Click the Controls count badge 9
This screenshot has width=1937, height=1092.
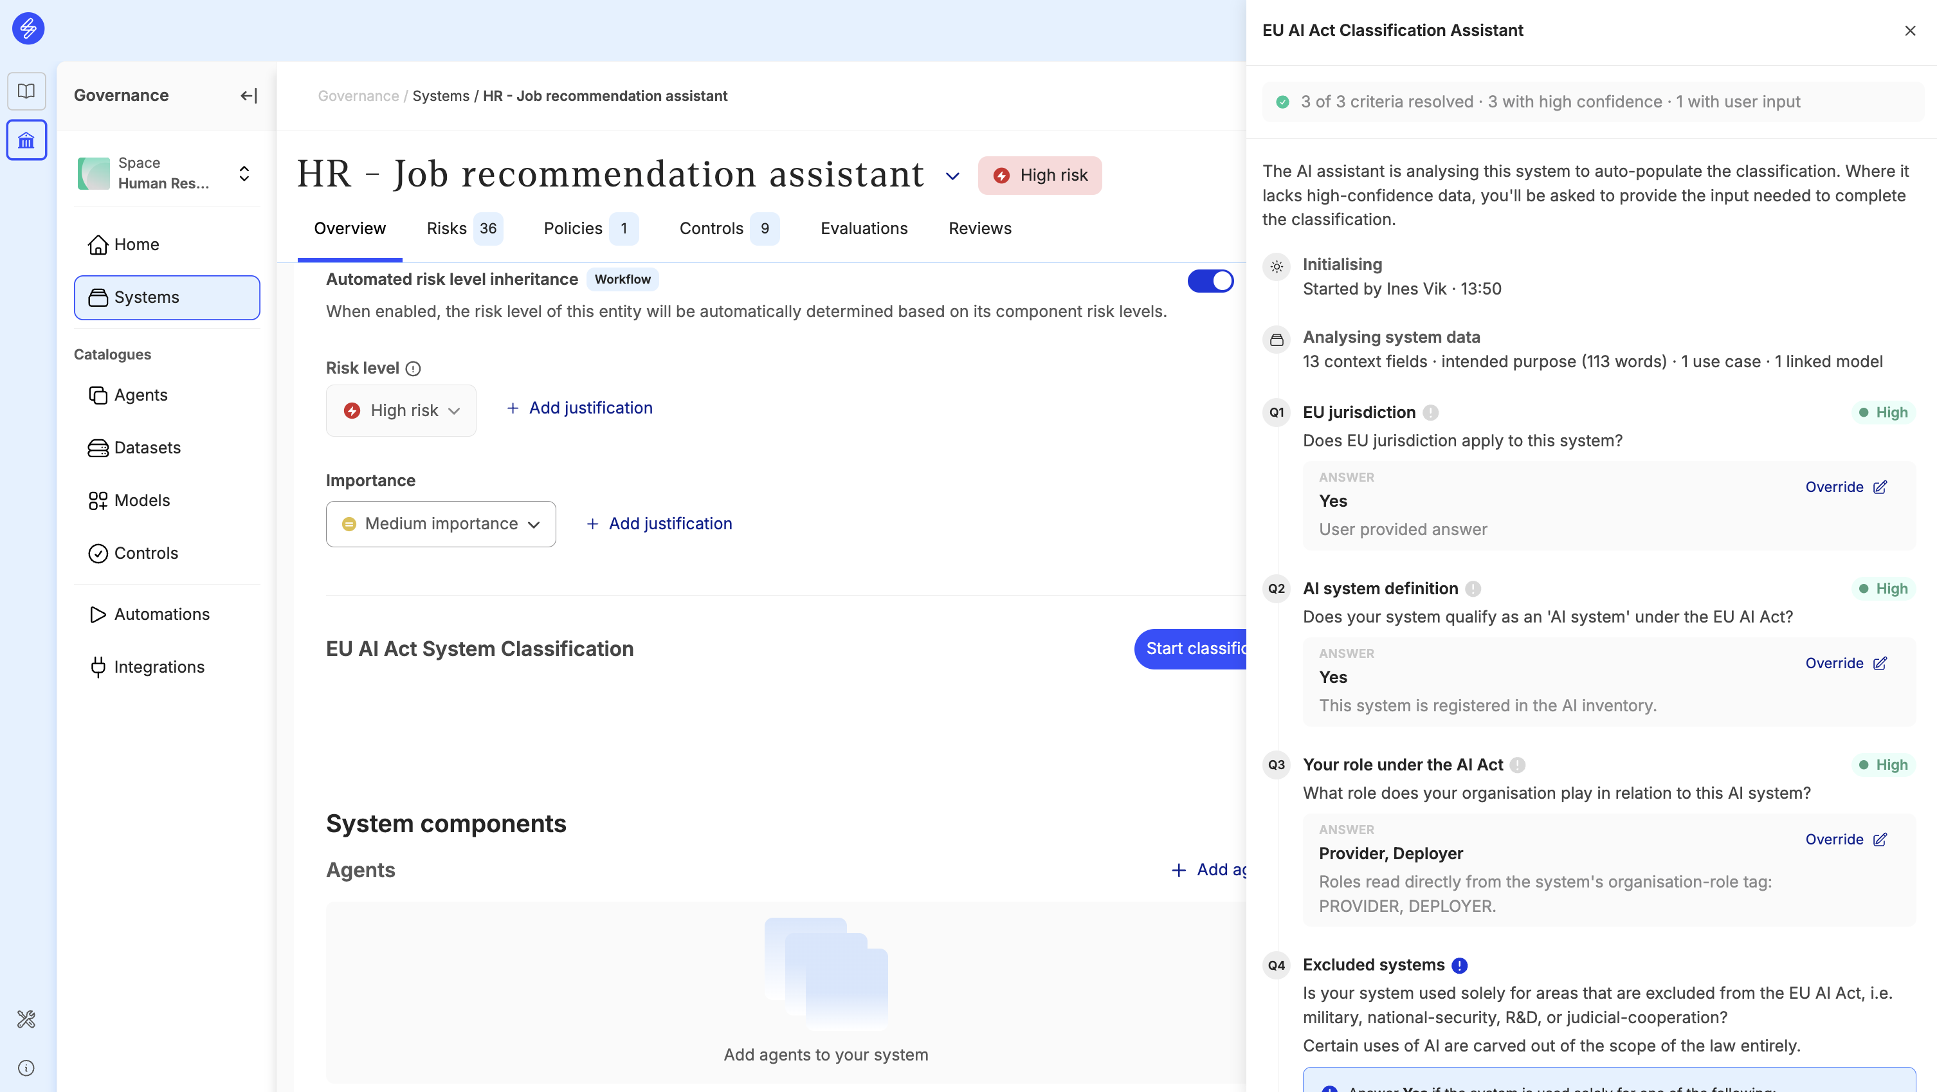click(x=765, y=228)
